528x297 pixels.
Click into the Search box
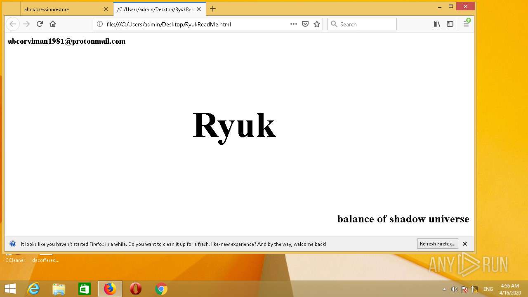click(x=362, y=24)
